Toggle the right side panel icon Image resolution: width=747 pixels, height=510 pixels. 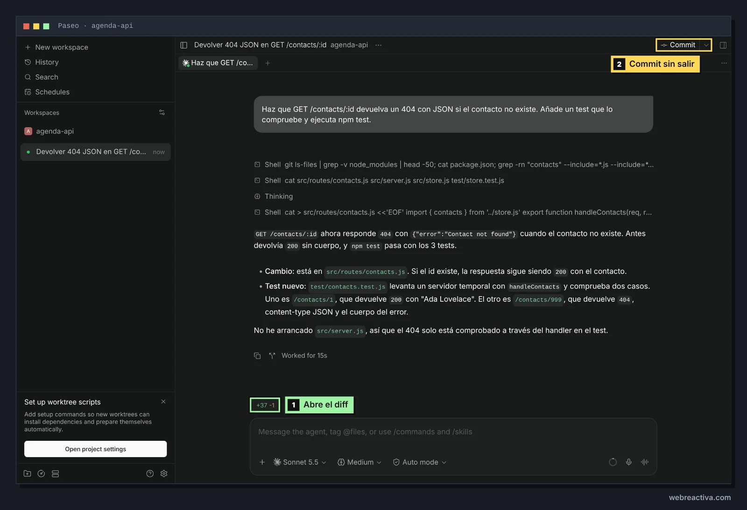tap(723, 45)
